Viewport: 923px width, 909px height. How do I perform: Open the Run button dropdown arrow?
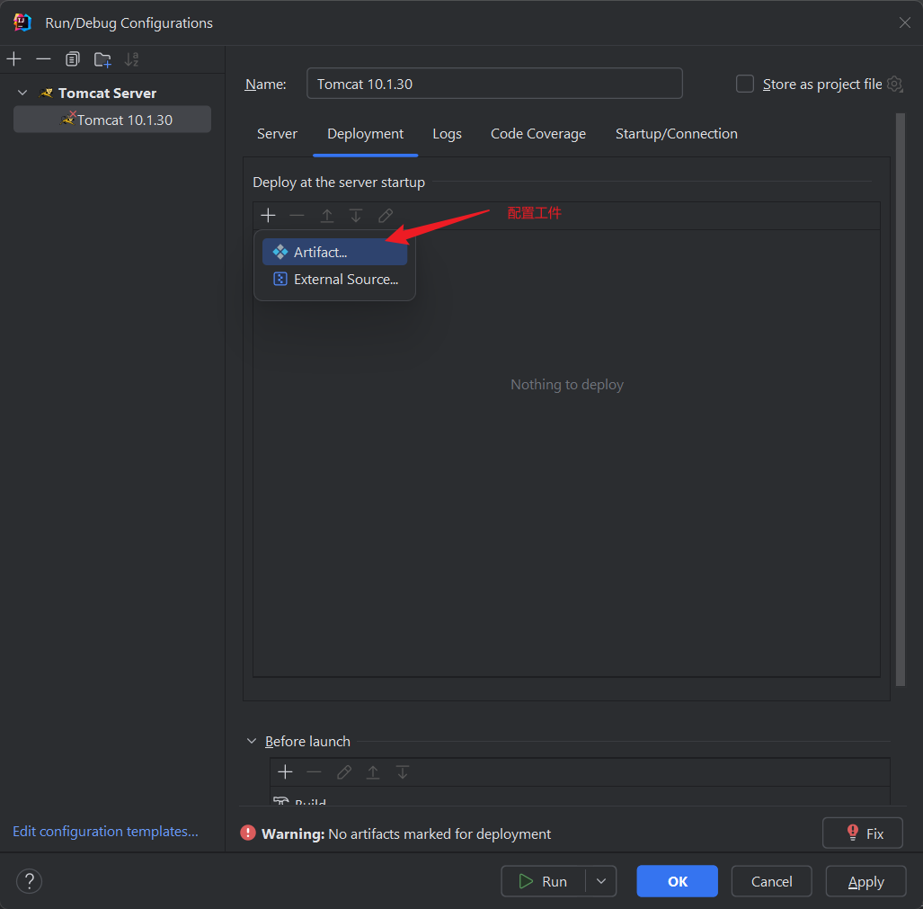pyautogui.click(x=601, y=881)
